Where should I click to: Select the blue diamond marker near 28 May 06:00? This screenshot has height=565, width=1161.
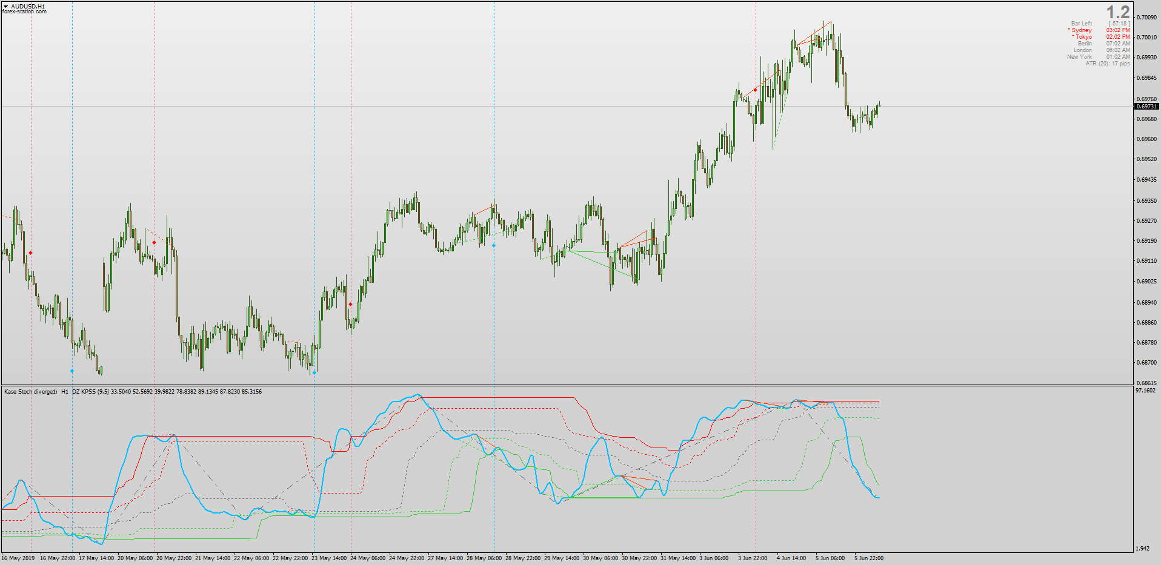[493, 245]
